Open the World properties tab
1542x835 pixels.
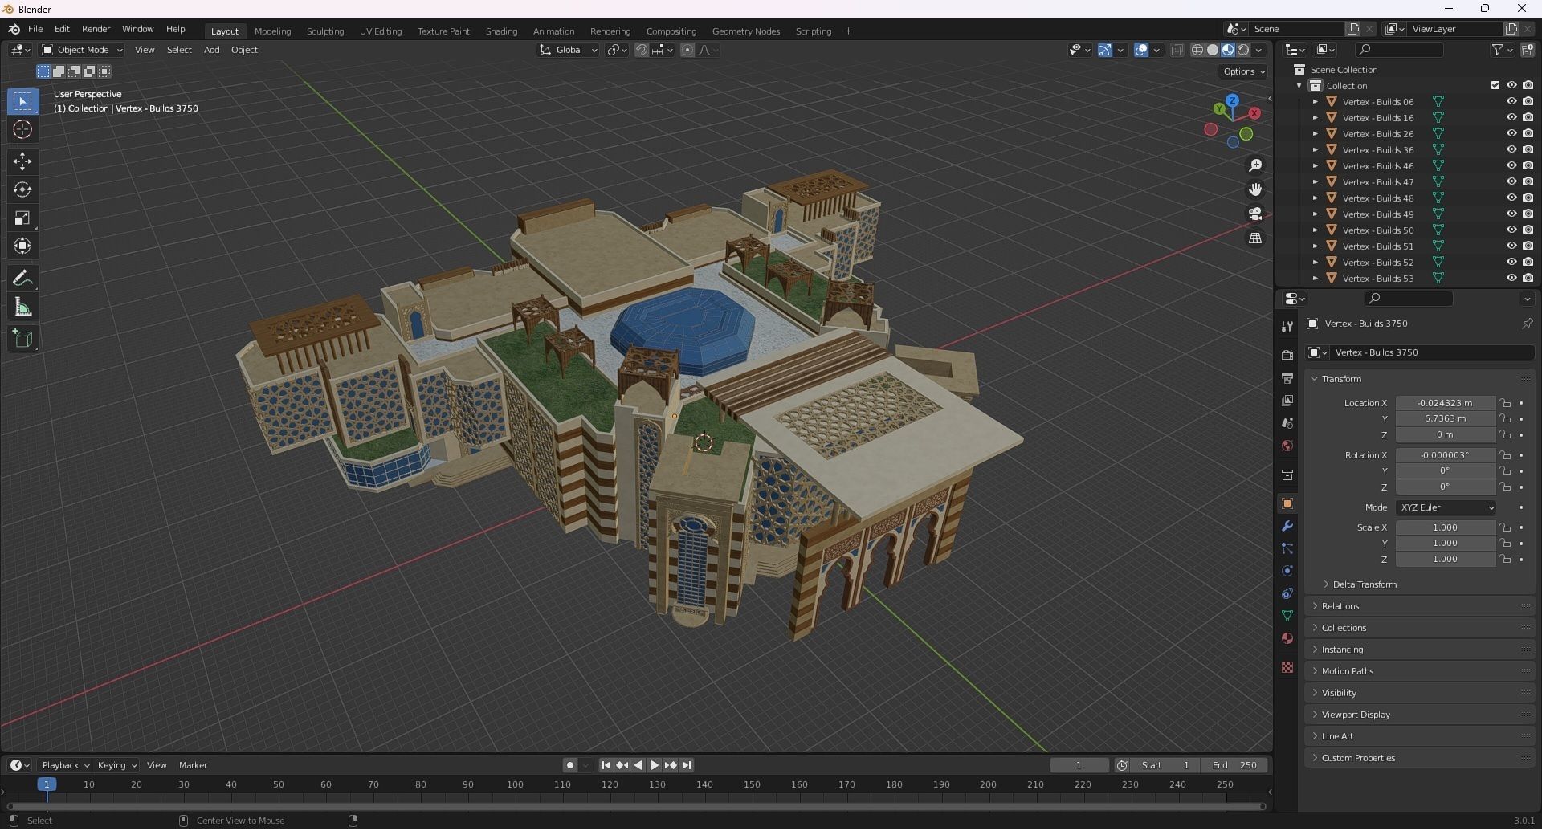1287,446
